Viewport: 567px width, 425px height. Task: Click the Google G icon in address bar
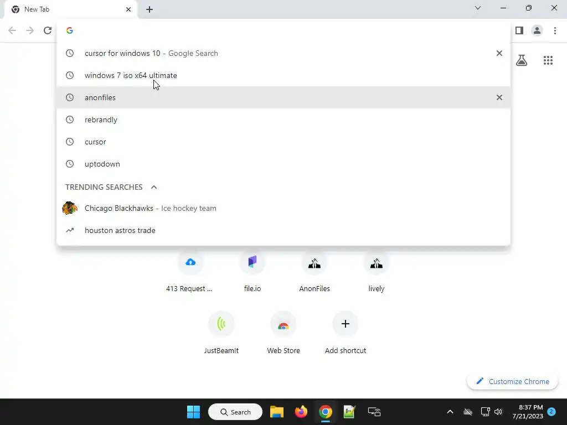pyautogui.click(x=70, y=30)
